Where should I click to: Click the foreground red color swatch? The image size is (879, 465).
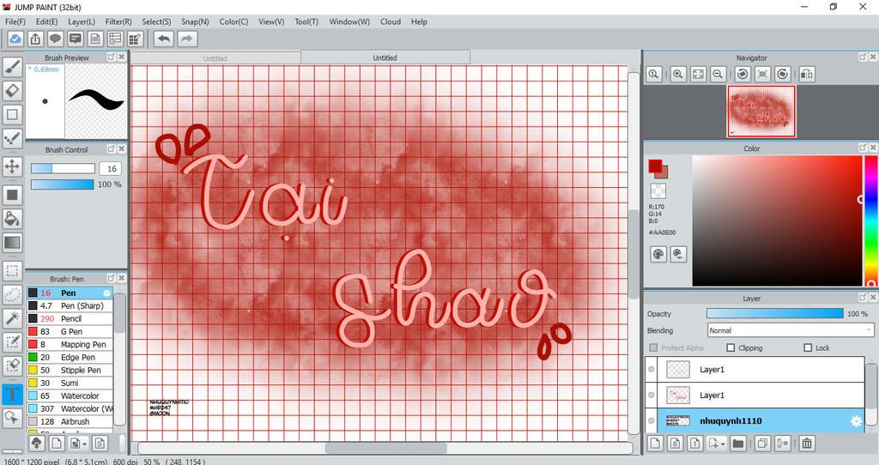655,166
